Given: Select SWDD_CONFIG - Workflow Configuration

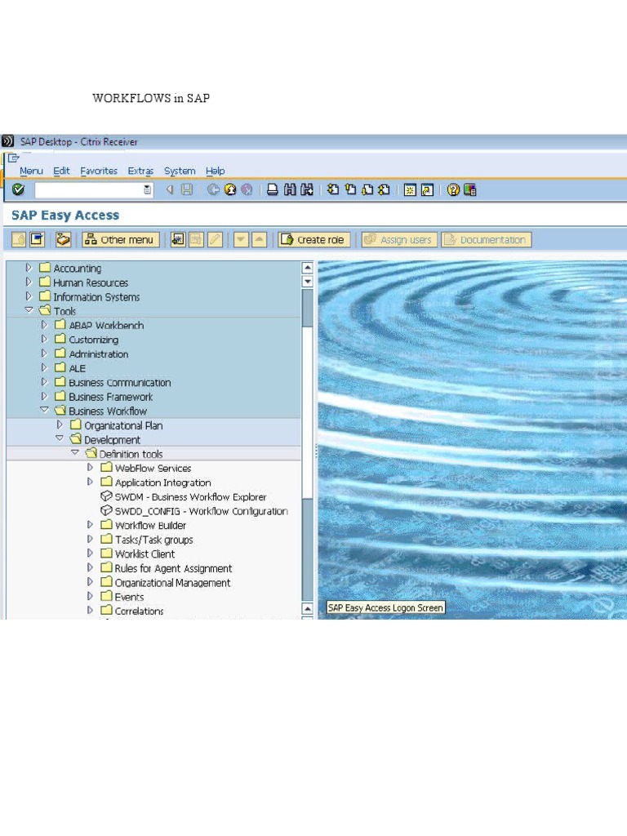Looking at the screenshot, I should click(202, 511).
